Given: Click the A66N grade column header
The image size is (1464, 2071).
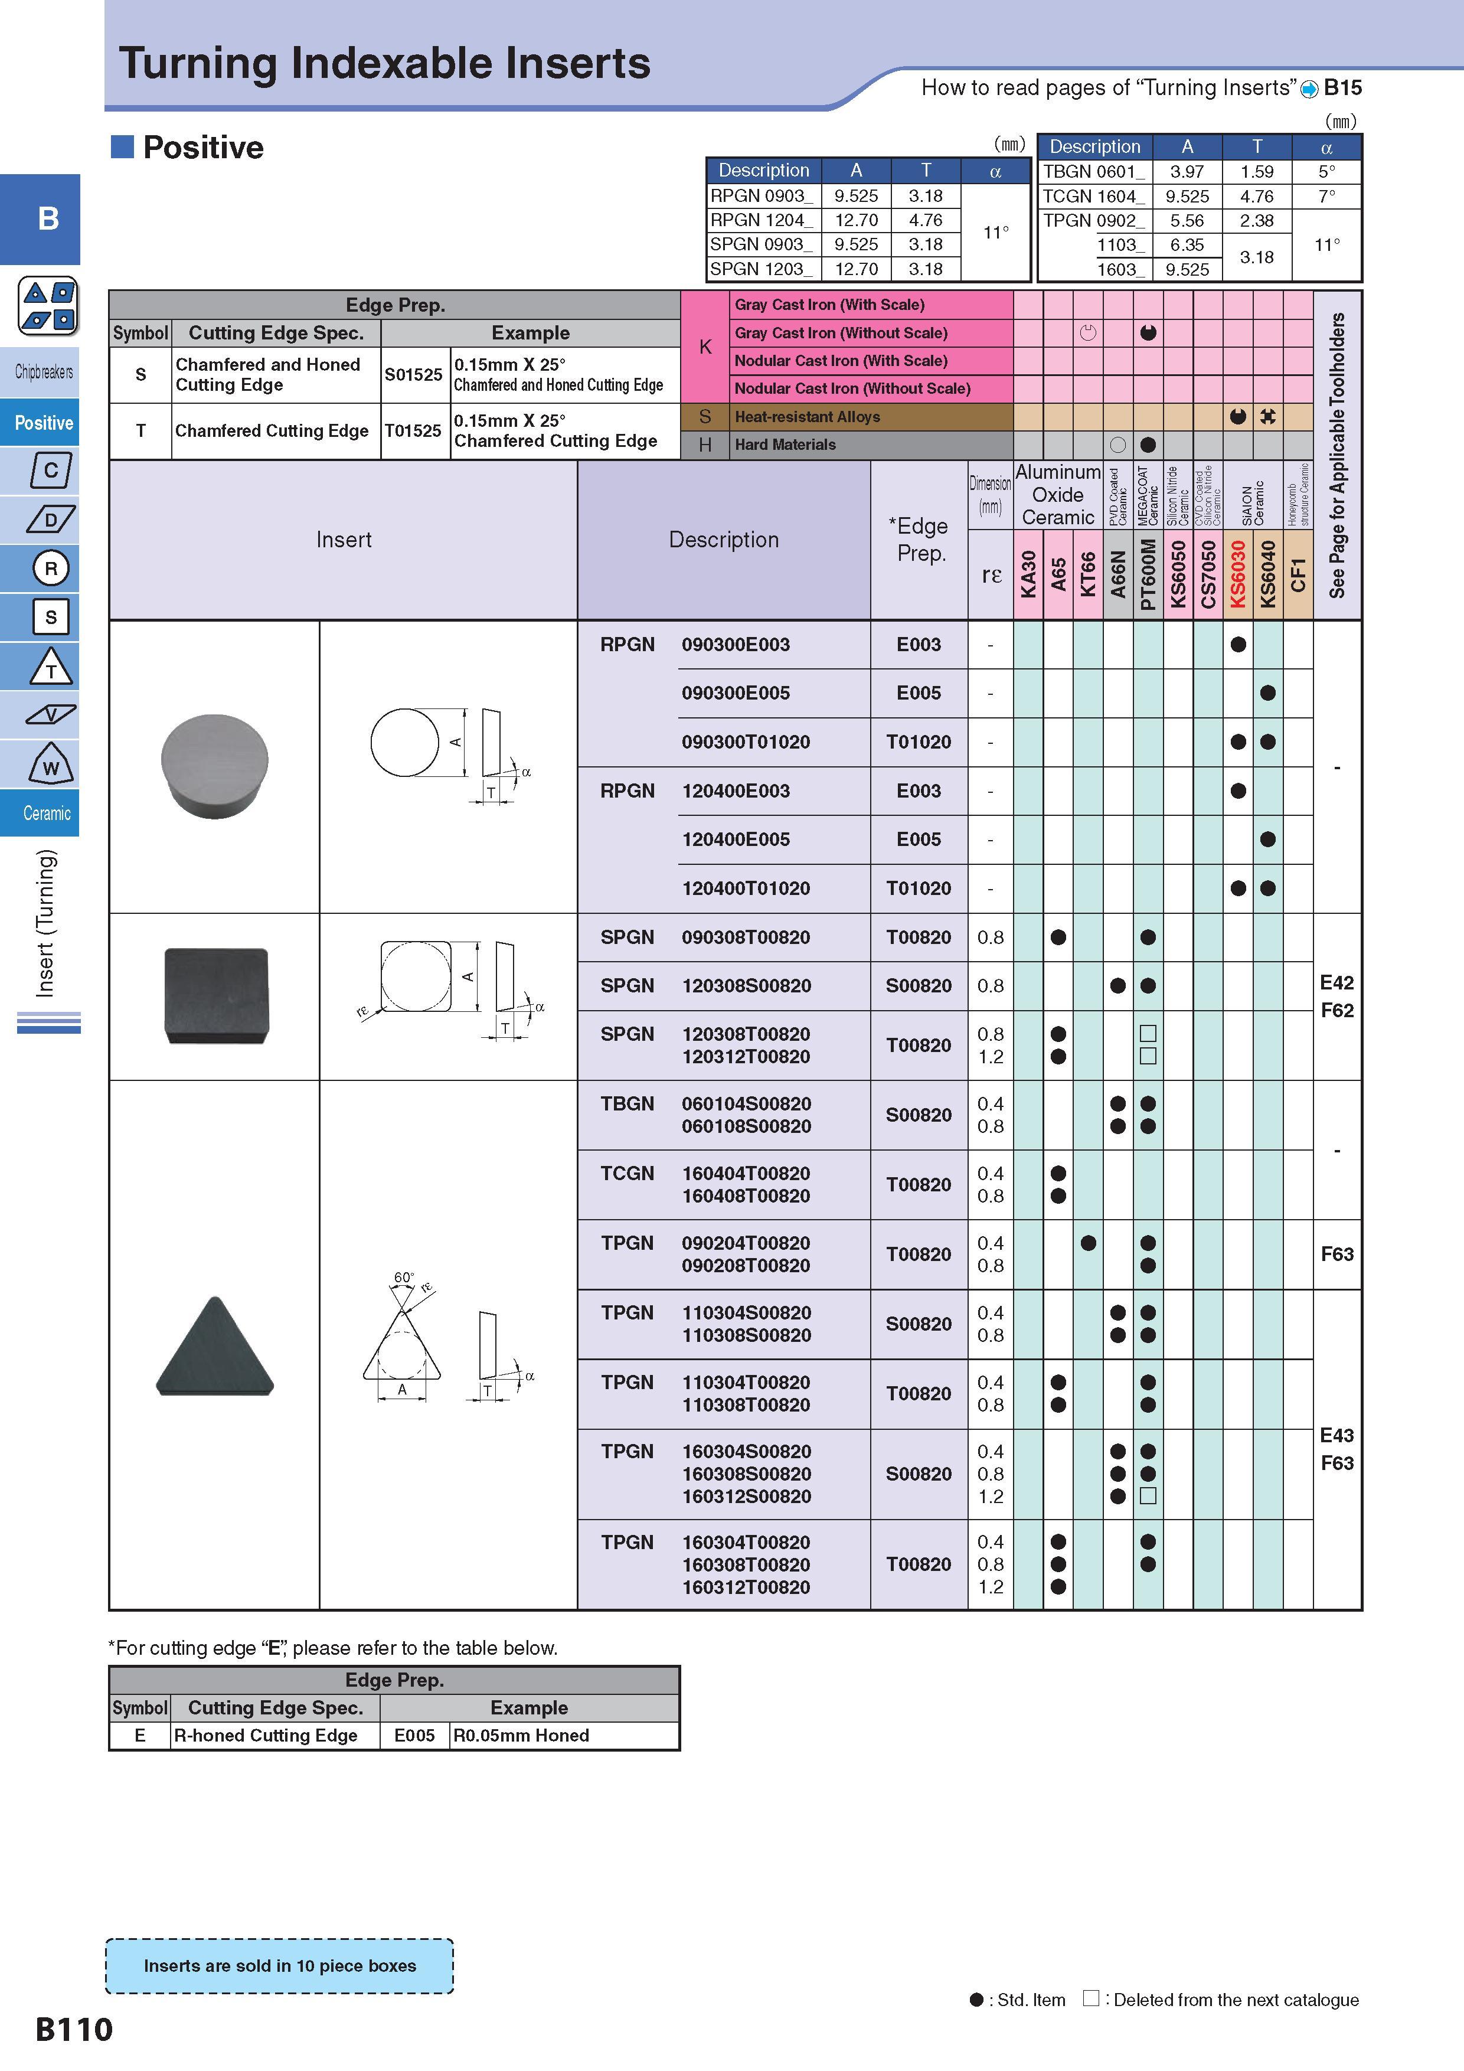Looking at the screenshot, I should point(1117,574).
